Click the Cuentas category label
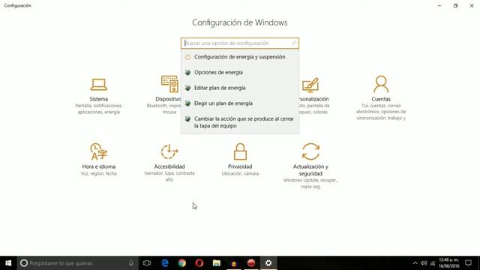480x270 pixels. (x=381, y=99)
